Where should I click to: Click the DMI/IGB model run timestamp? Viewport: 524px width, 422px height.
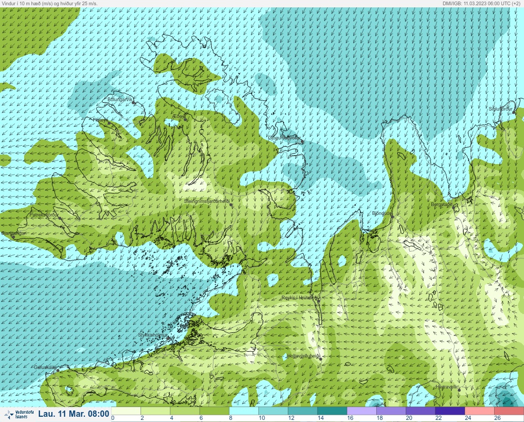click(x=481, y=3)
